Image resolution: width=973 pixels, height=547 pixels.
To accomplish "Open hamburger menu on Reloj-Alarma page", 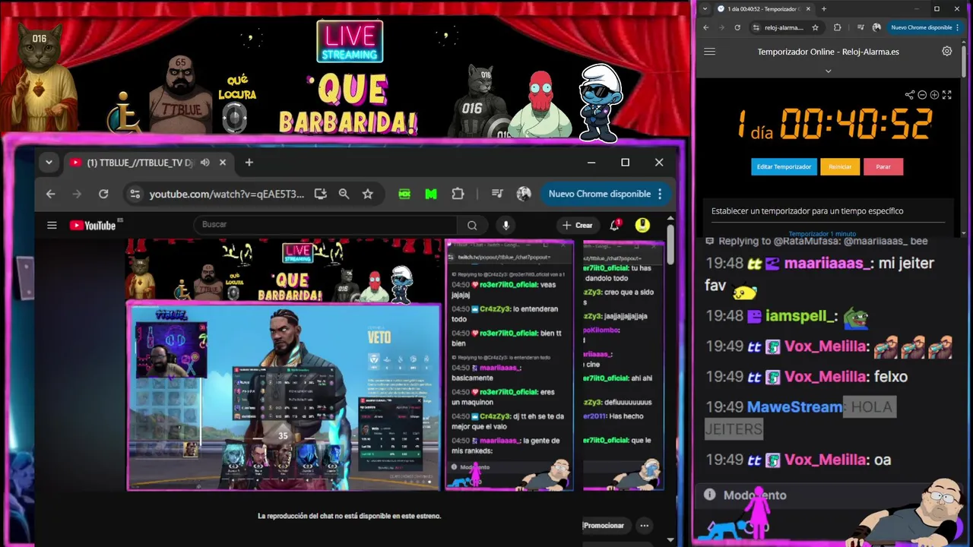I will (710, 52).
